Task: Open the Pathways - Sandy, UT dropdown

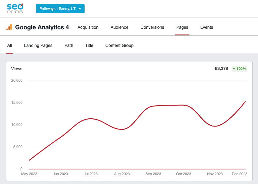Action: click(x=60, y=9)
